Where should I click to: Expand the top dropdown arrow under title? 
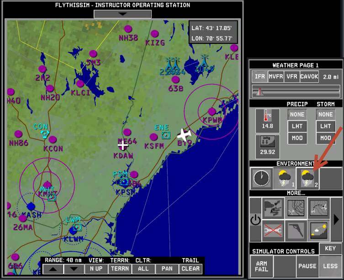click(122, 14)
